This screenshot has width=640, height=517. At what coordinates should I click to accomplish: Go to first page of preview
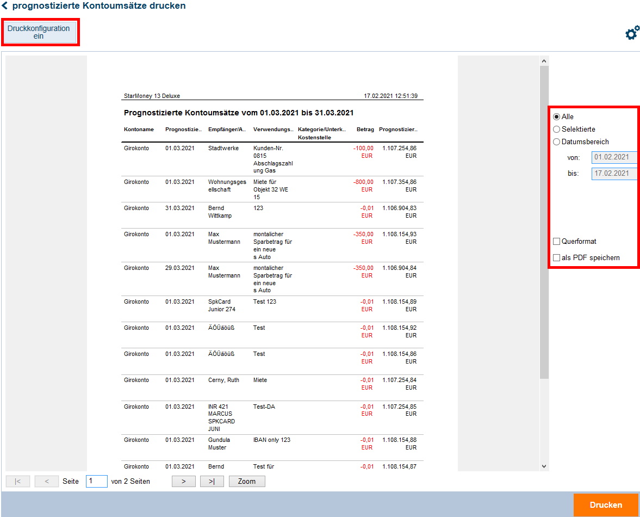(18, 481)
